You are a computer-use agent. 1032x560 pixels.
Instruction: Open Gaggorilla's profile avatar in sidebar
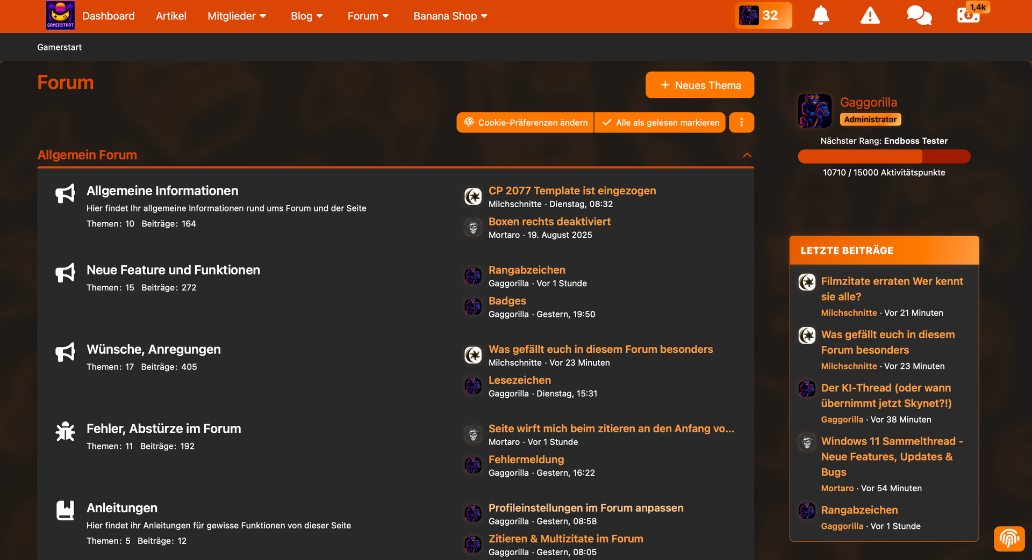[814, 111]
